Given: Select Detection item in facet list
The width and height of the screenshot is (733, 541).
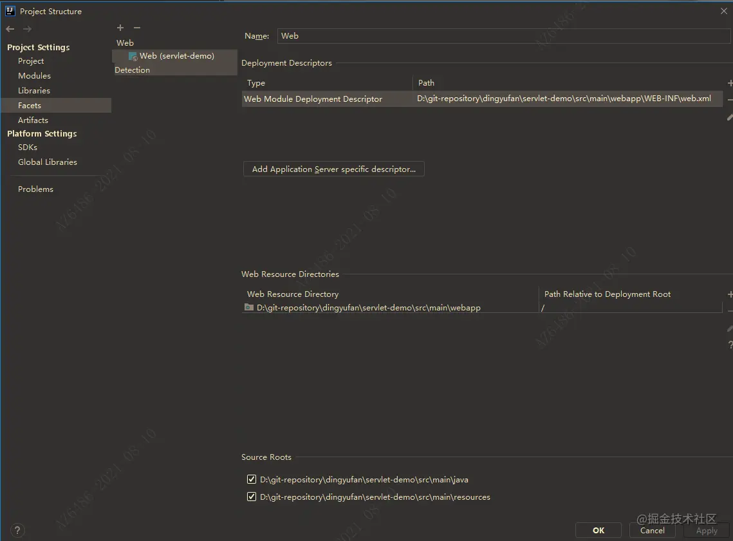Looking at the screenshot, I should pos(133,70).
